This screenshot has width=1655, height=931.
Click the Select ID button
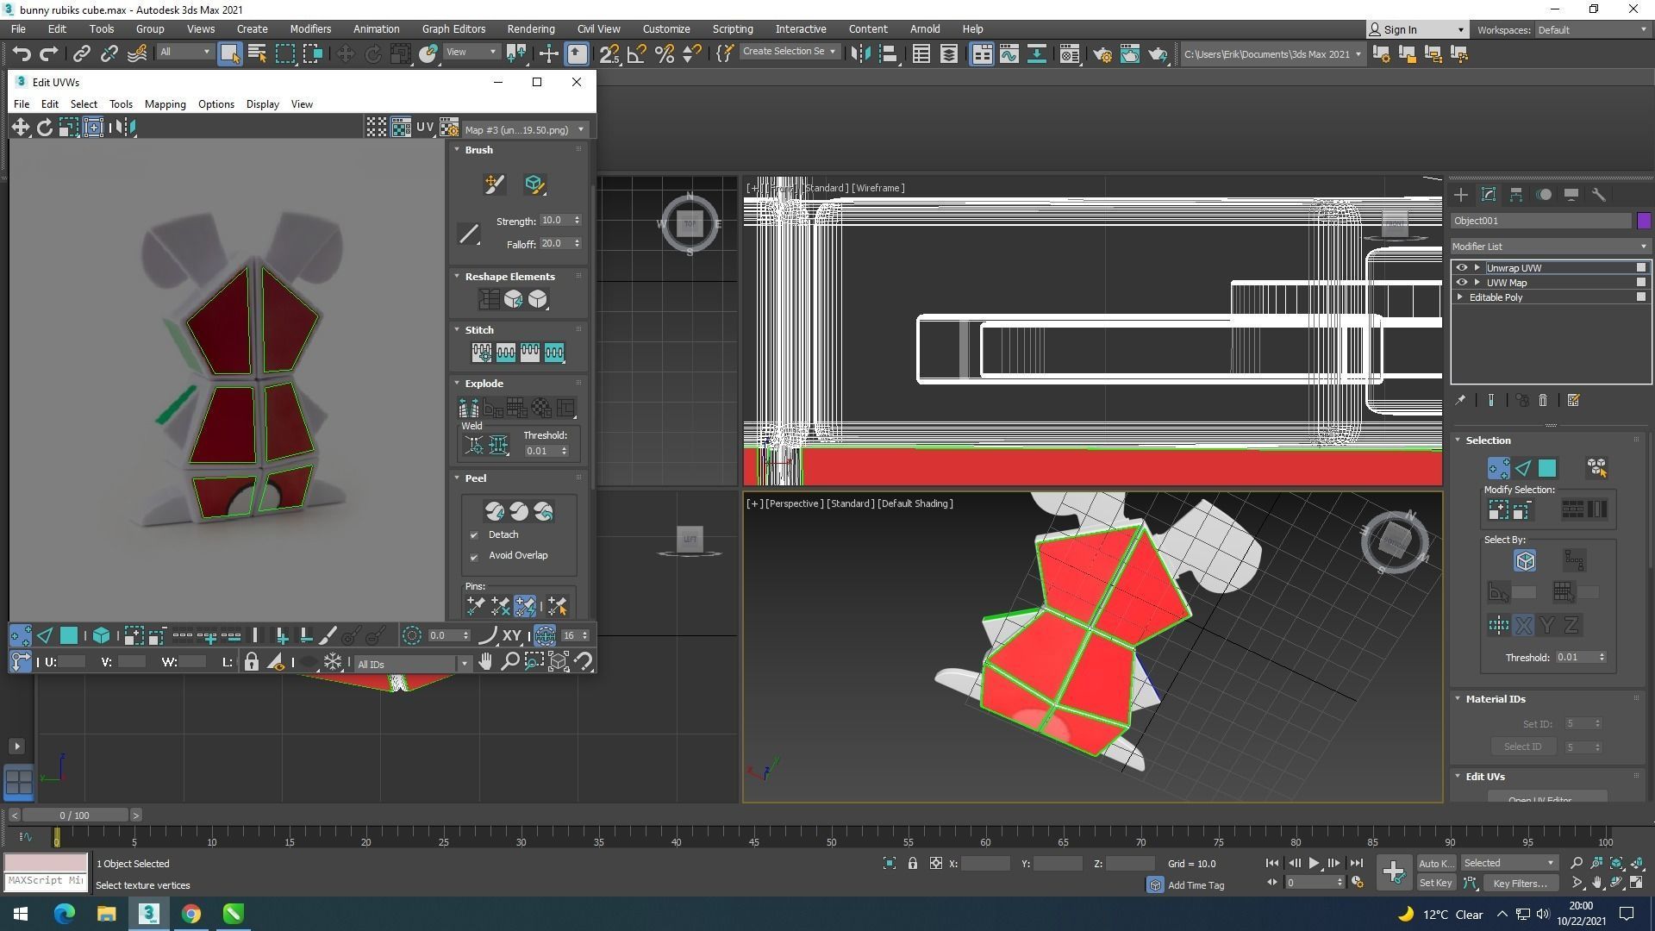pos(1522,747)
